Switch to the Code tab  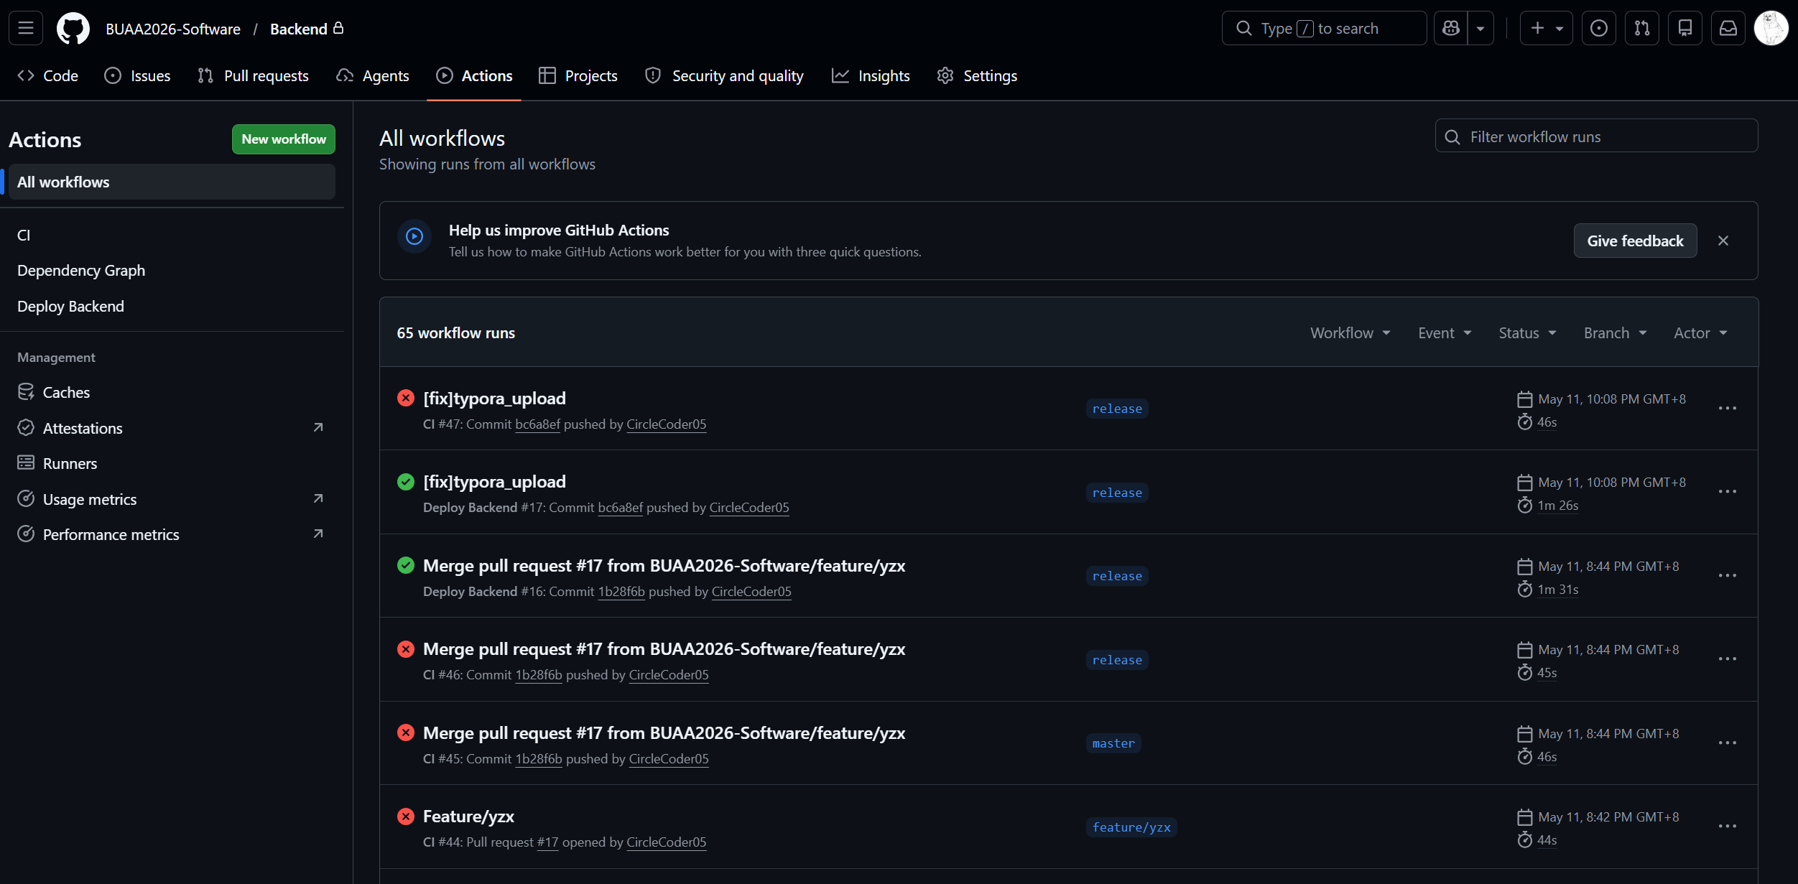point(48,75)
